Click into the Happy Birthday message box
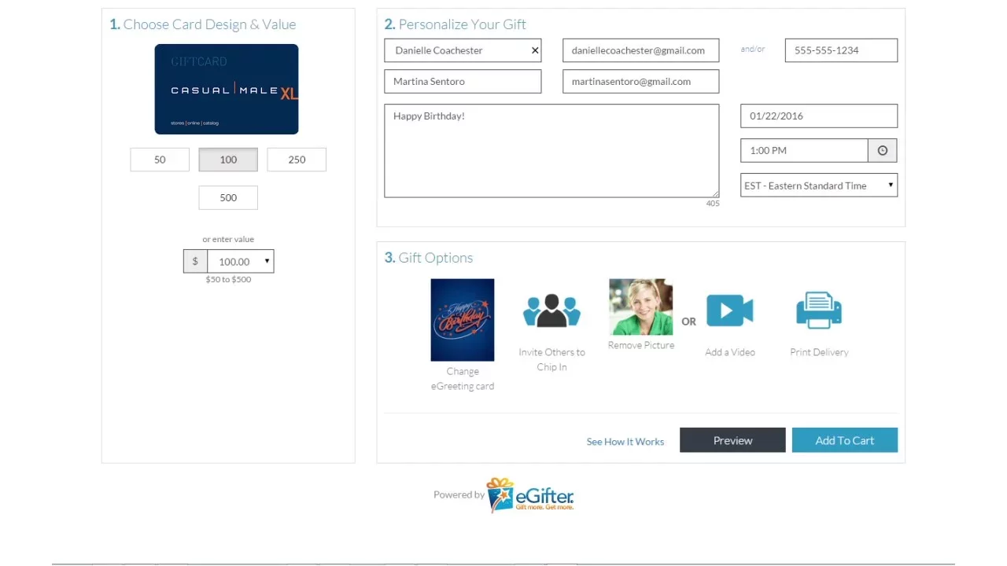 (x=551, y=151)
